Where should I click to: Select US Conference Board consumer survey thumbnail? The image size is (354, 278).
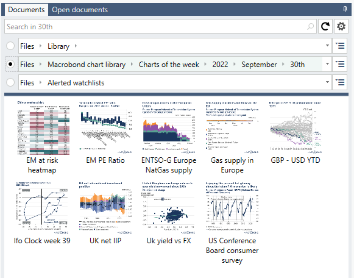click(x=232, y=208)
